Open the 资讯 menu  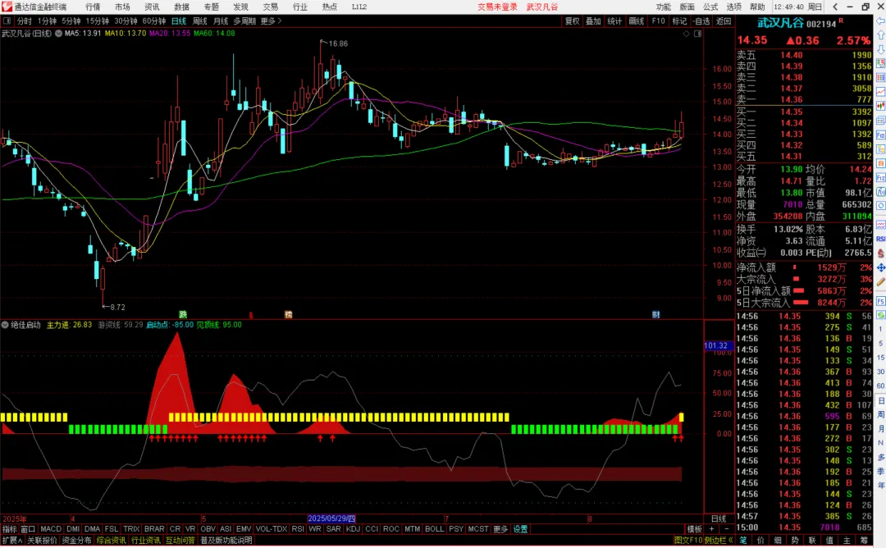(x=152, y=7)
